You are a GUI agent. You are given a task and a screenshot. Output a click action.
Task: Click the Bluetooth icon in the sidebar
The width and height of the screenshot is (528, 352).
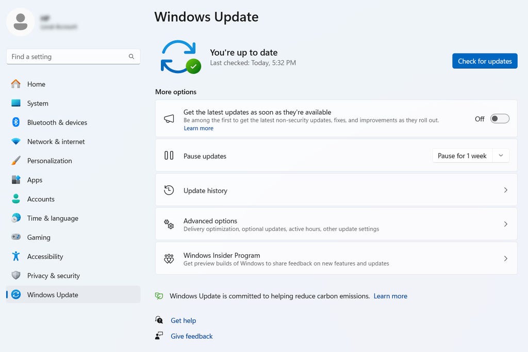click(x=16, y=122)
